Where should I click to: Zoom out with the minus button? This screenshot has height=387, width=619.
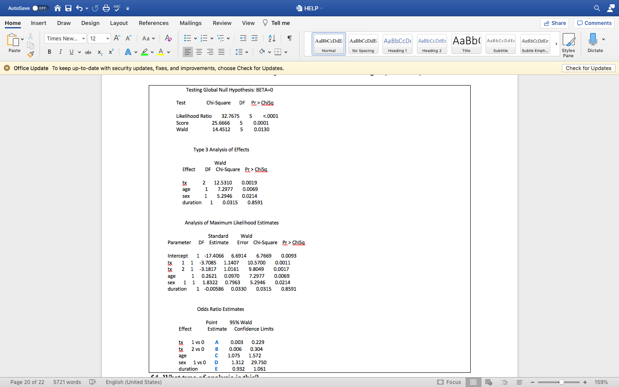tap(533, 382)
